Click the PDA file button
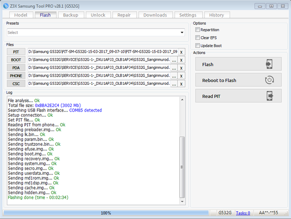The width and height of the screenshot is (291, 219). [x=16, y=68]
